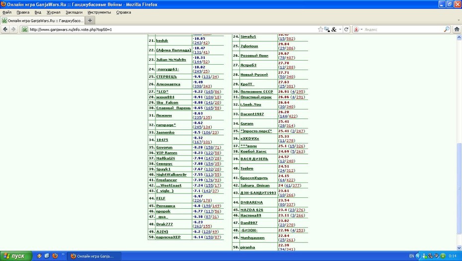Image resolution: width=462 pixels, height=261 pixels.
Task: Open the Журнал menu
Action: point(53,12)
